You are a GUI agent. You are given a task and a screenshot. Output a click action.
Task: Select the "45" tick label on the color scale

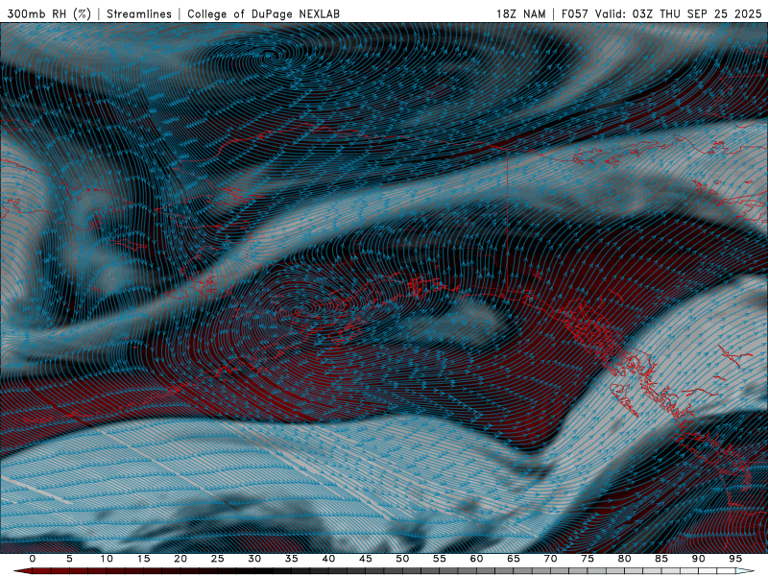366,559
